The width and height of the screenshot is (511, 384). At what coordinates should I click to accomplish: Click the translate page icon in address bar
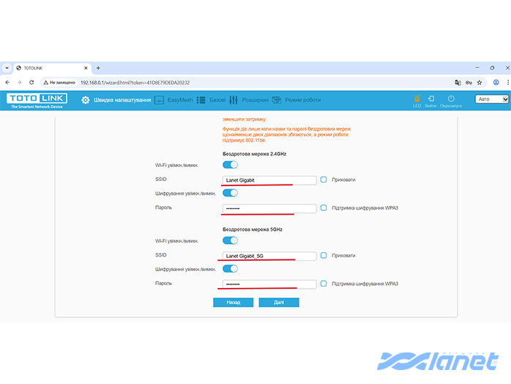click(458, 82)
